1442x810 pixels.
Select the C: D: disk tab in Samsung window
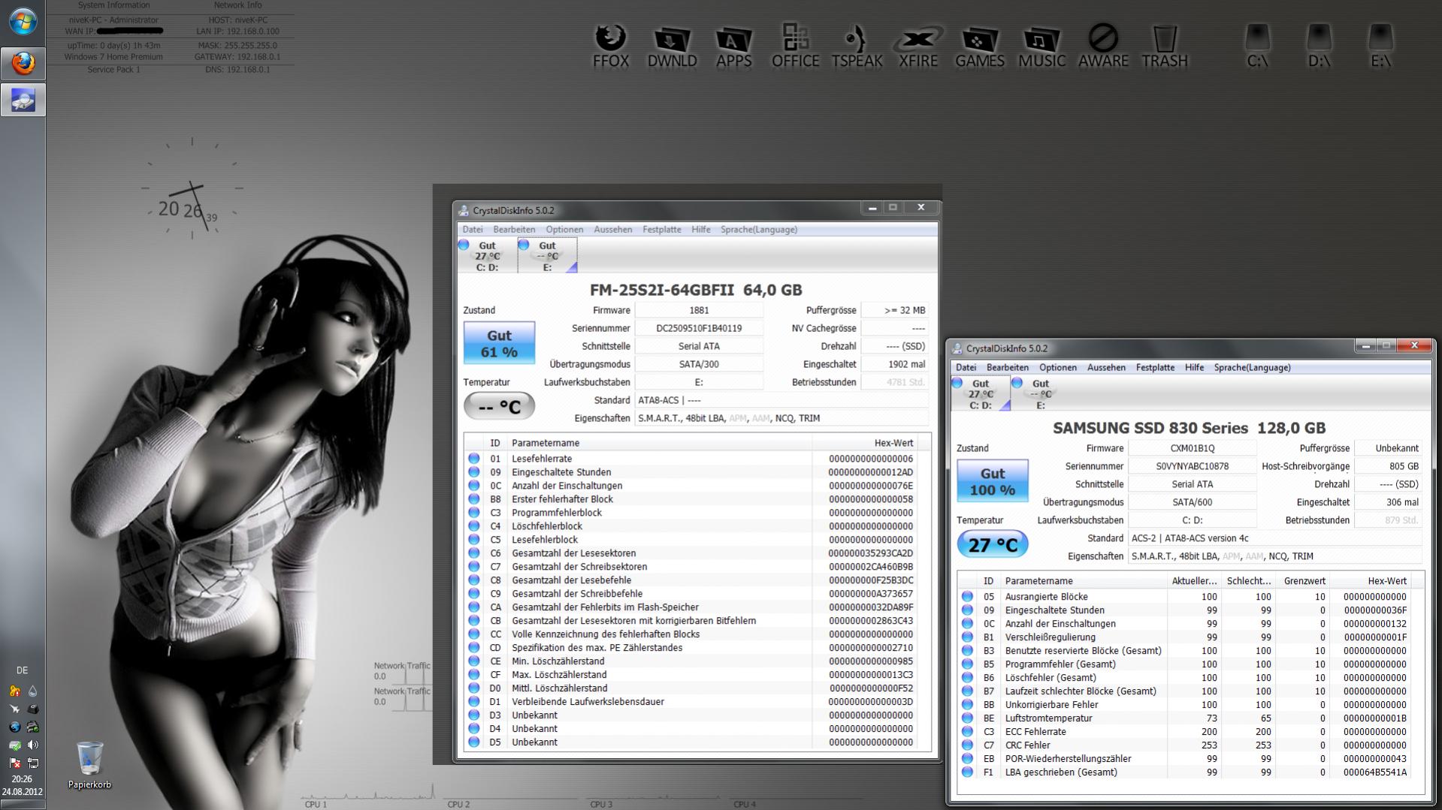981,393
